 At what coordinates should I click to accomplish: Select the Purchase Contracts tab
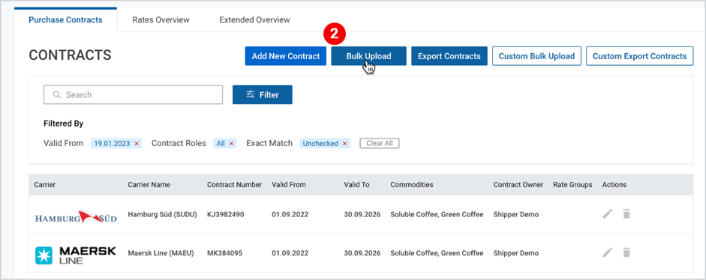66,19
